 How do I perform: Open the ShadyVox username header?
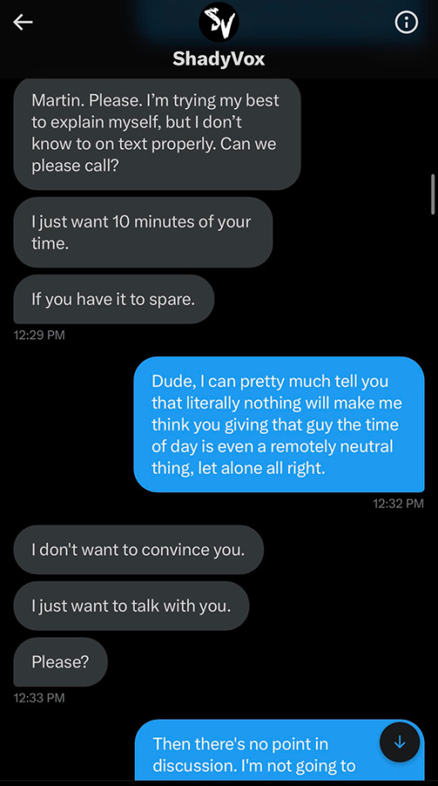pos(219,59)
